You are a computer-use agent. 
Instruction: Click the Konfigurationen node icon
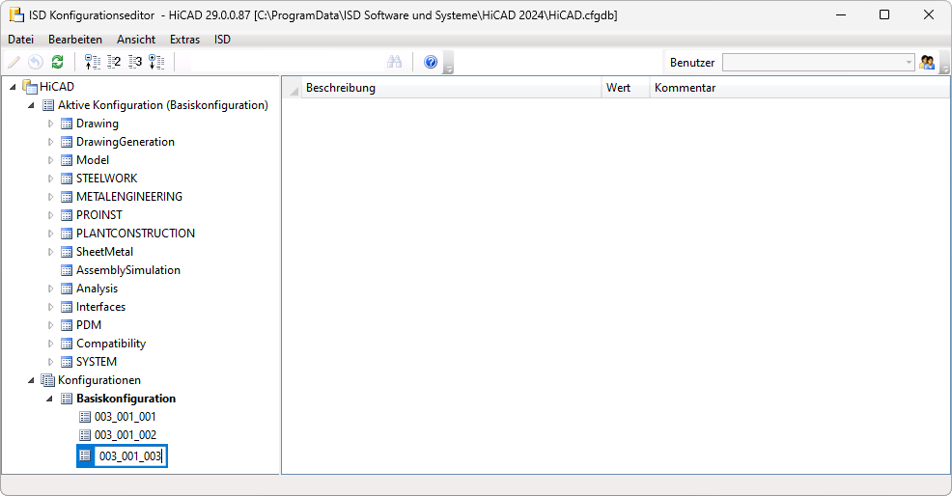pyautogui.click(x=48, y=380)
